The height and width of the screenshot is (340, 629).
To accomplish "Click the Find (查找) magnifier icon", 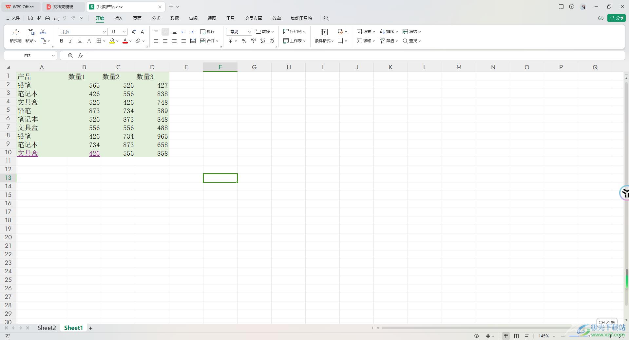I will click(x=405, y=41).
